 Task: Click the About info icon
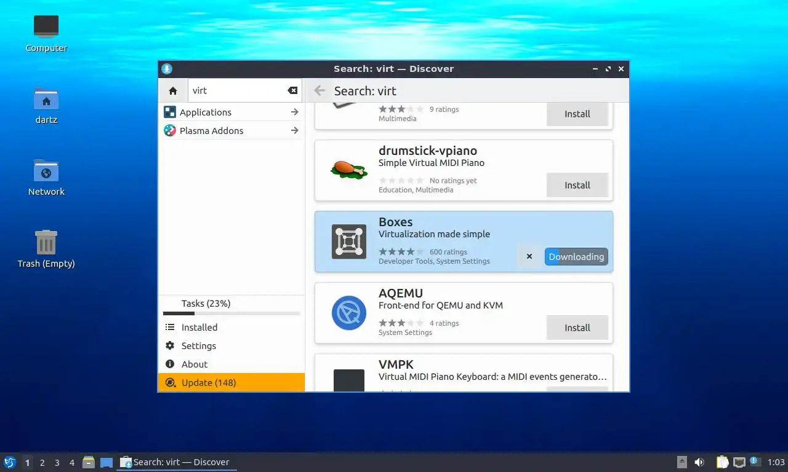tap(170, 364)
